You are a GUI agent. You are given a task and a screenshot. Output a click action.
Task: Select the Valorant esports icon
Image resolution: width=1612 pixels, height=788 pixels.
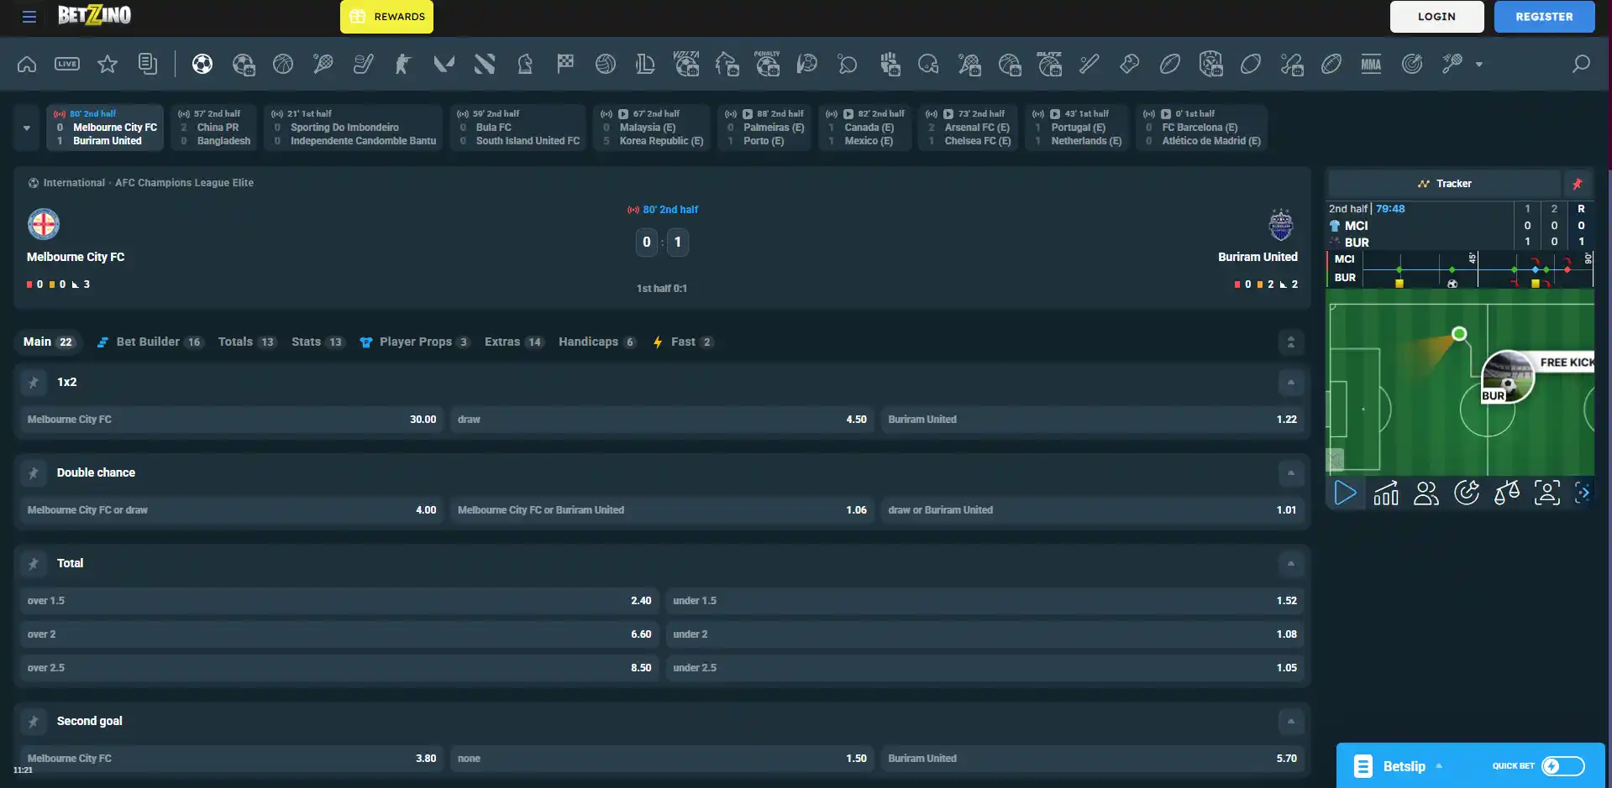coord(444,64)
